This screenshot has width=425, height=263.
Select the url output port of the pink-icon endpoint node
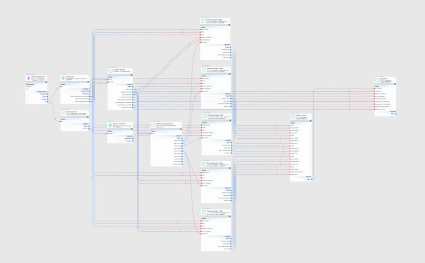47,102
